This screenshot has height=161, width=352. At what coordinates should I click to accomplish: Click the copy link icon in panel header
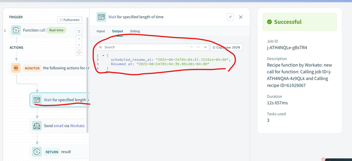[x=230, y=17]
